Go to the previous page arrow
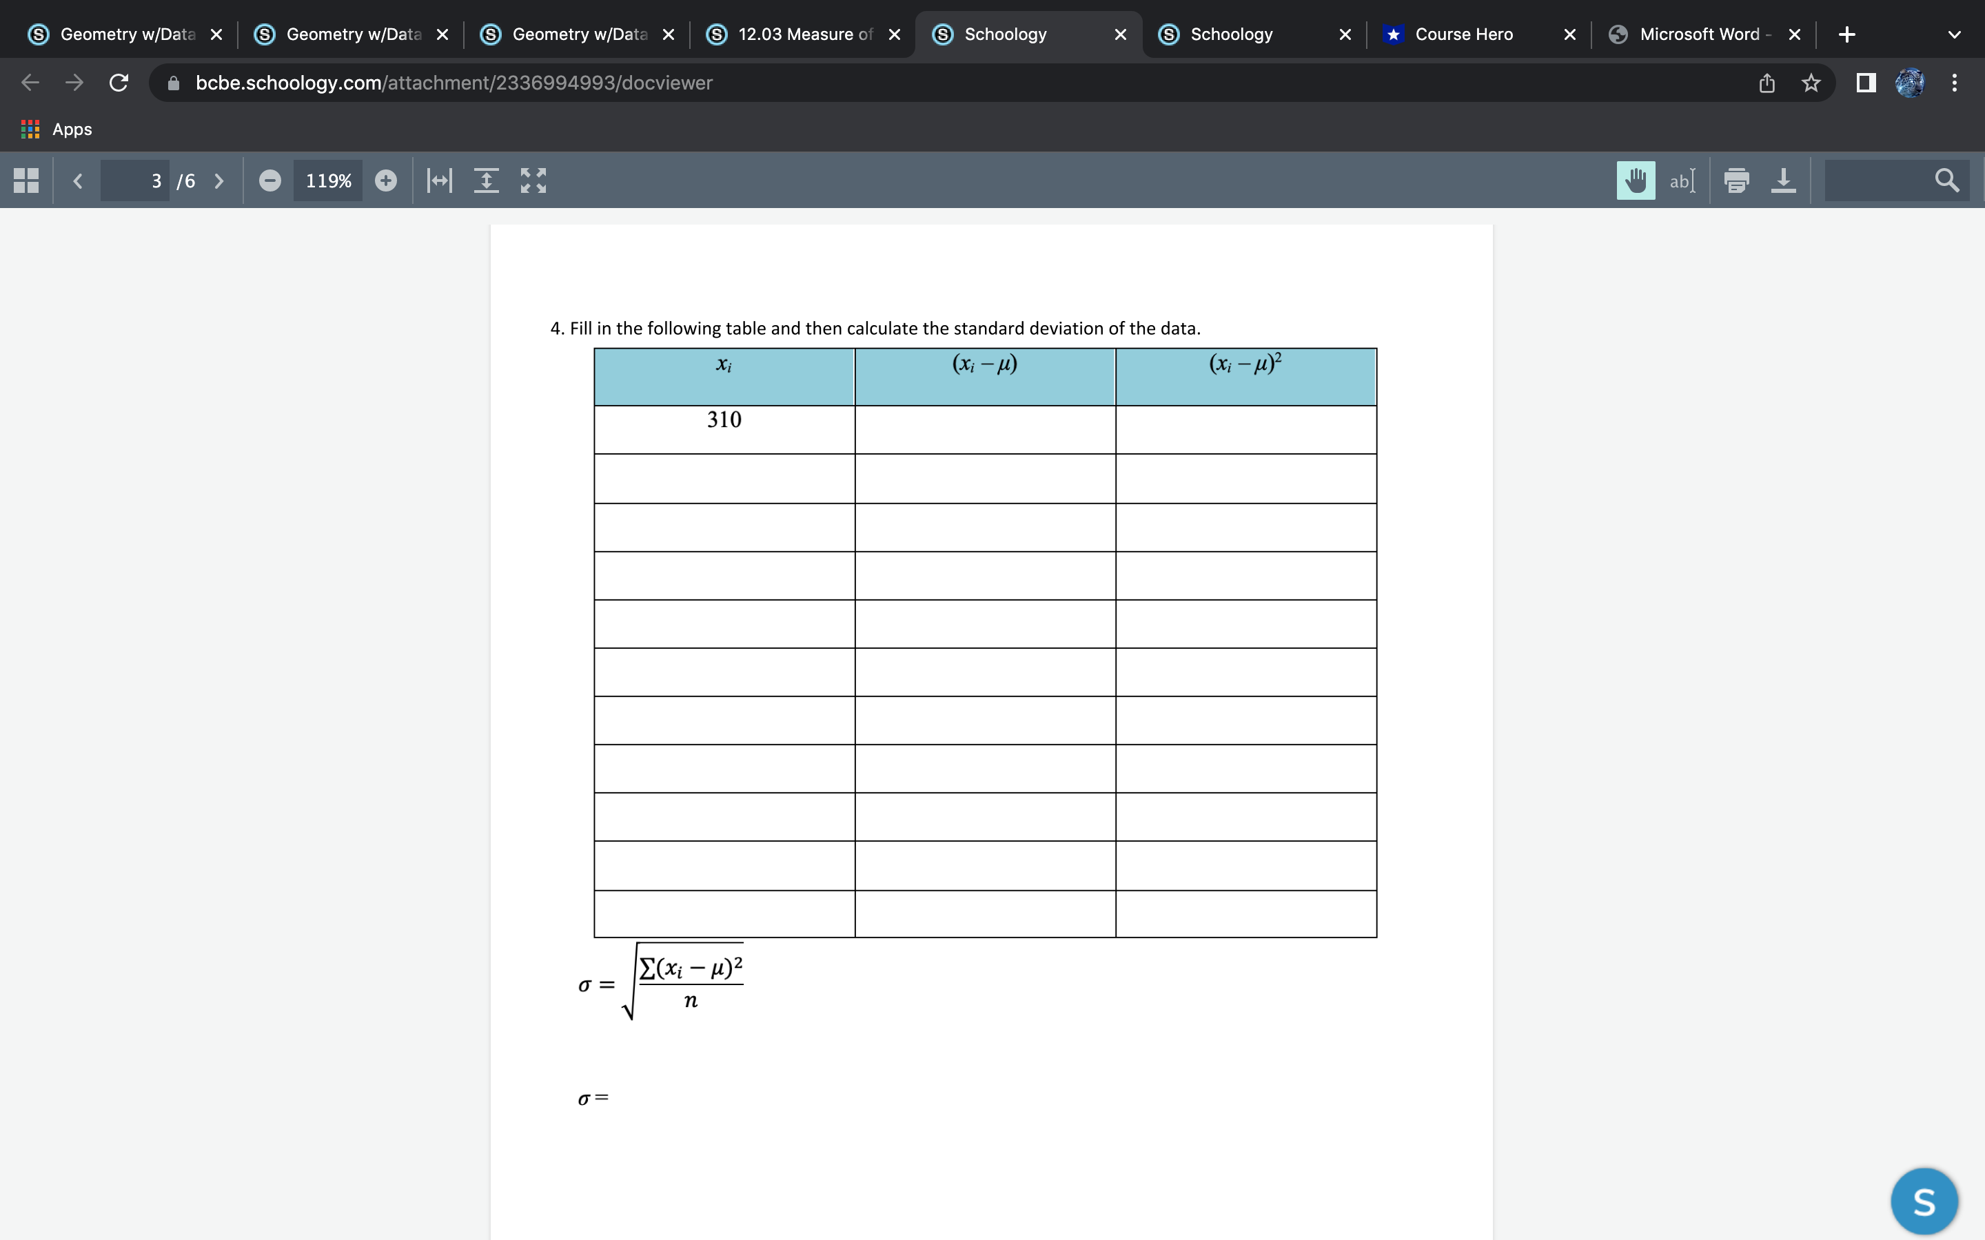This screenshot has height=1240, width=1985. (78, 180)
